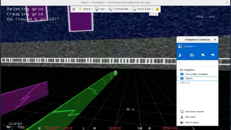Image resolution: width=231 pixels, height=130 pixels.
Task: Close the TeamViewer window via title bar X
Action: click(227, 2)
